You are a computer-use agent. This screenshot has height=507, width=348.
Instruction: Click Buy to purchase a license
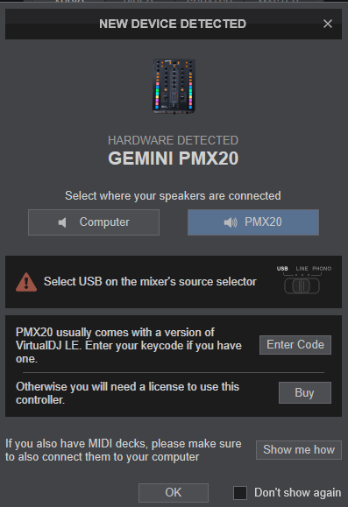point(305,392)
